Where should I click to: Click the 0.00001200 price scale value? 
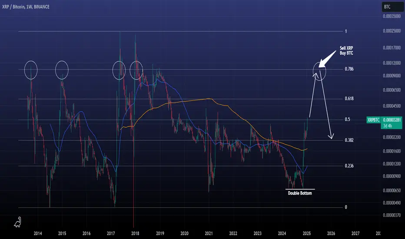click(392, 164)
